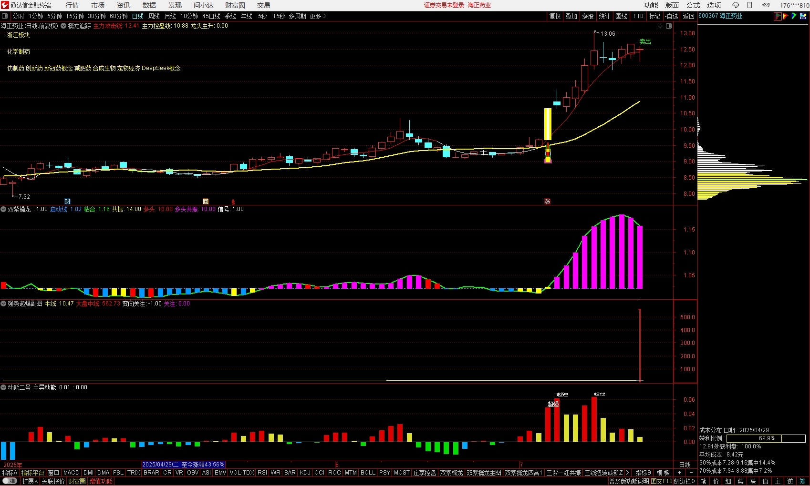The width and height of the screenshot is (810, 486).
Task: Click the diamond icon above main chart
Action: pyautogui.click(x=660, y=26)
